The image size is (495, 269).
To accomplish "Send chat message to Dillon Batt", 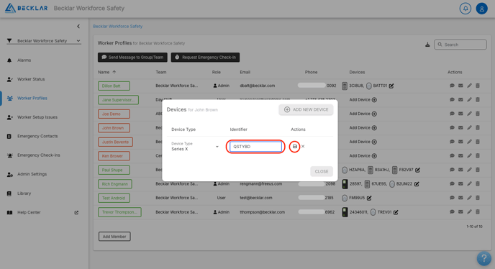I will click(452, 86).
